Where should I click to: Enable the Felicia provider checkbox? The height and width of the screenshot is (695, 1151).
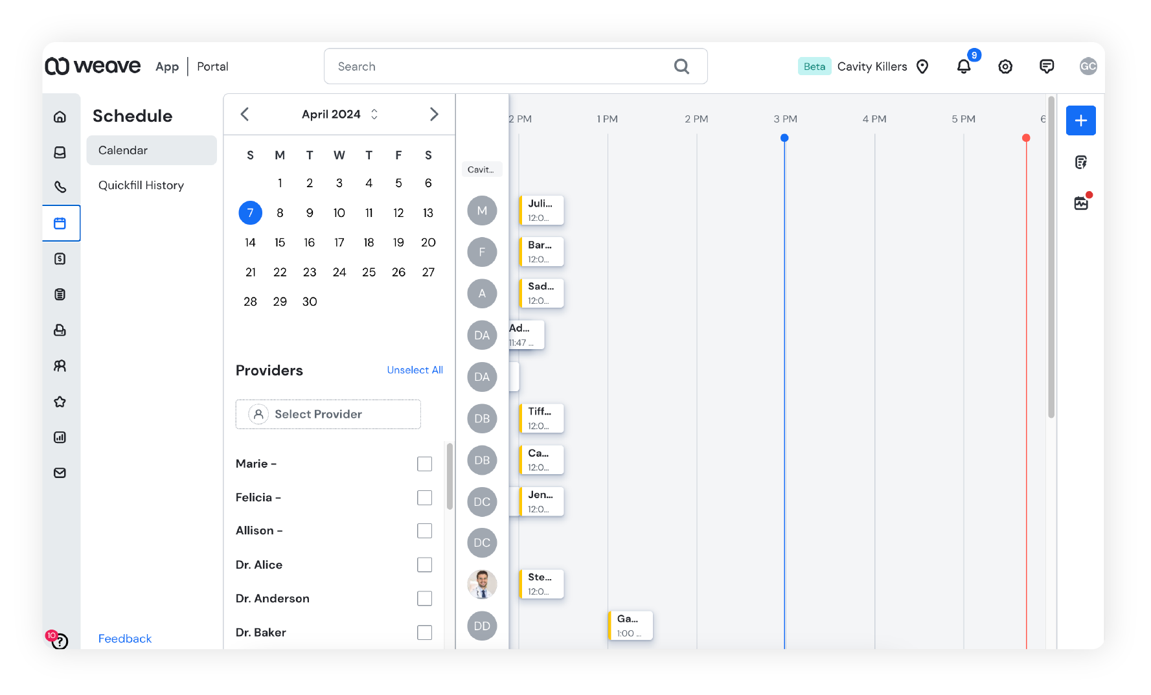tap(424, 497)
